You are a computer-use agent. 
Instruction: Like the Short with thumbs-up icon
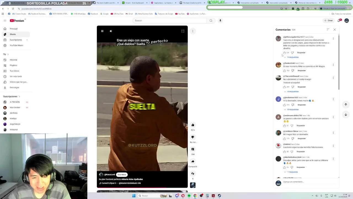[193, 125]
